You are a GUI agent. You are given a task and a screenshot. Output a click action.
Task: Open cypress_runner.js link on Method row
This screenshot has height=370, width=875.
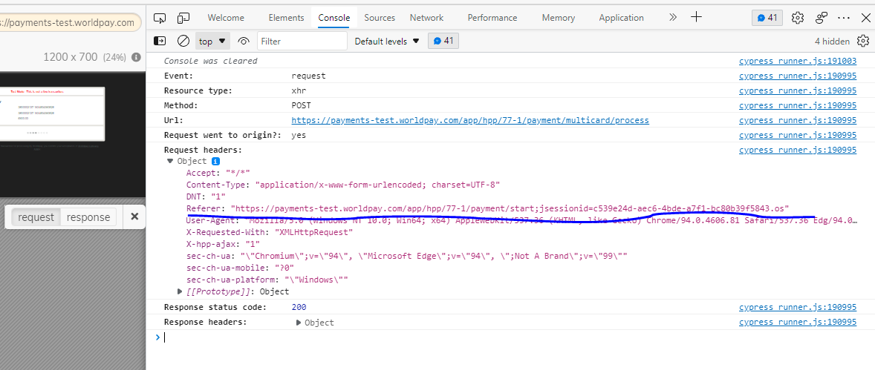(x=798, y=105)
